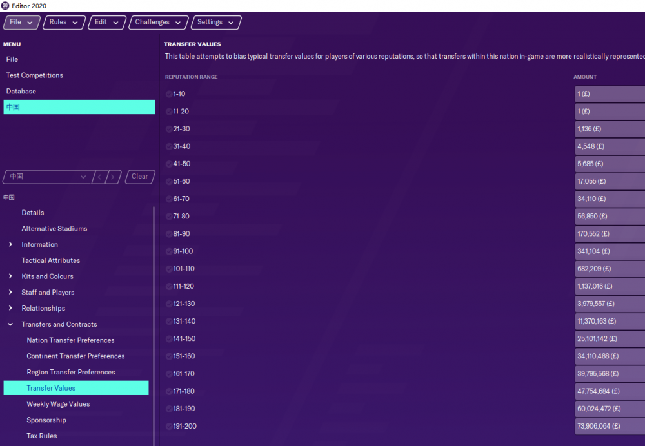Toggle the checkmark for range 101-110
The height and width of the screenshot is (446, 645).
(x=169, y=269)
